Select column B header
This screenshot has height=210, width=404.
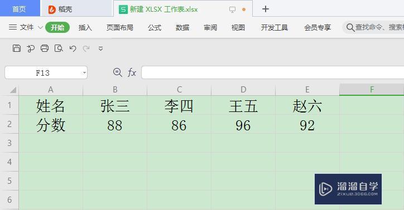(115, 90)
